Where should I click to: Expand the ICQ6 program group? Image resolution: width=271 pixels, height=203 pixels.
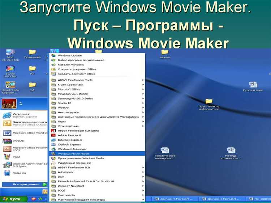[97, 190]
